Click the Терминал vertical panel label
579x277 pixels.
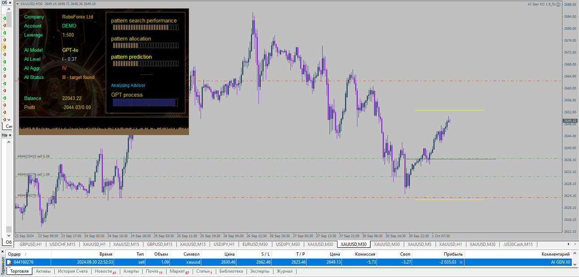3,265
